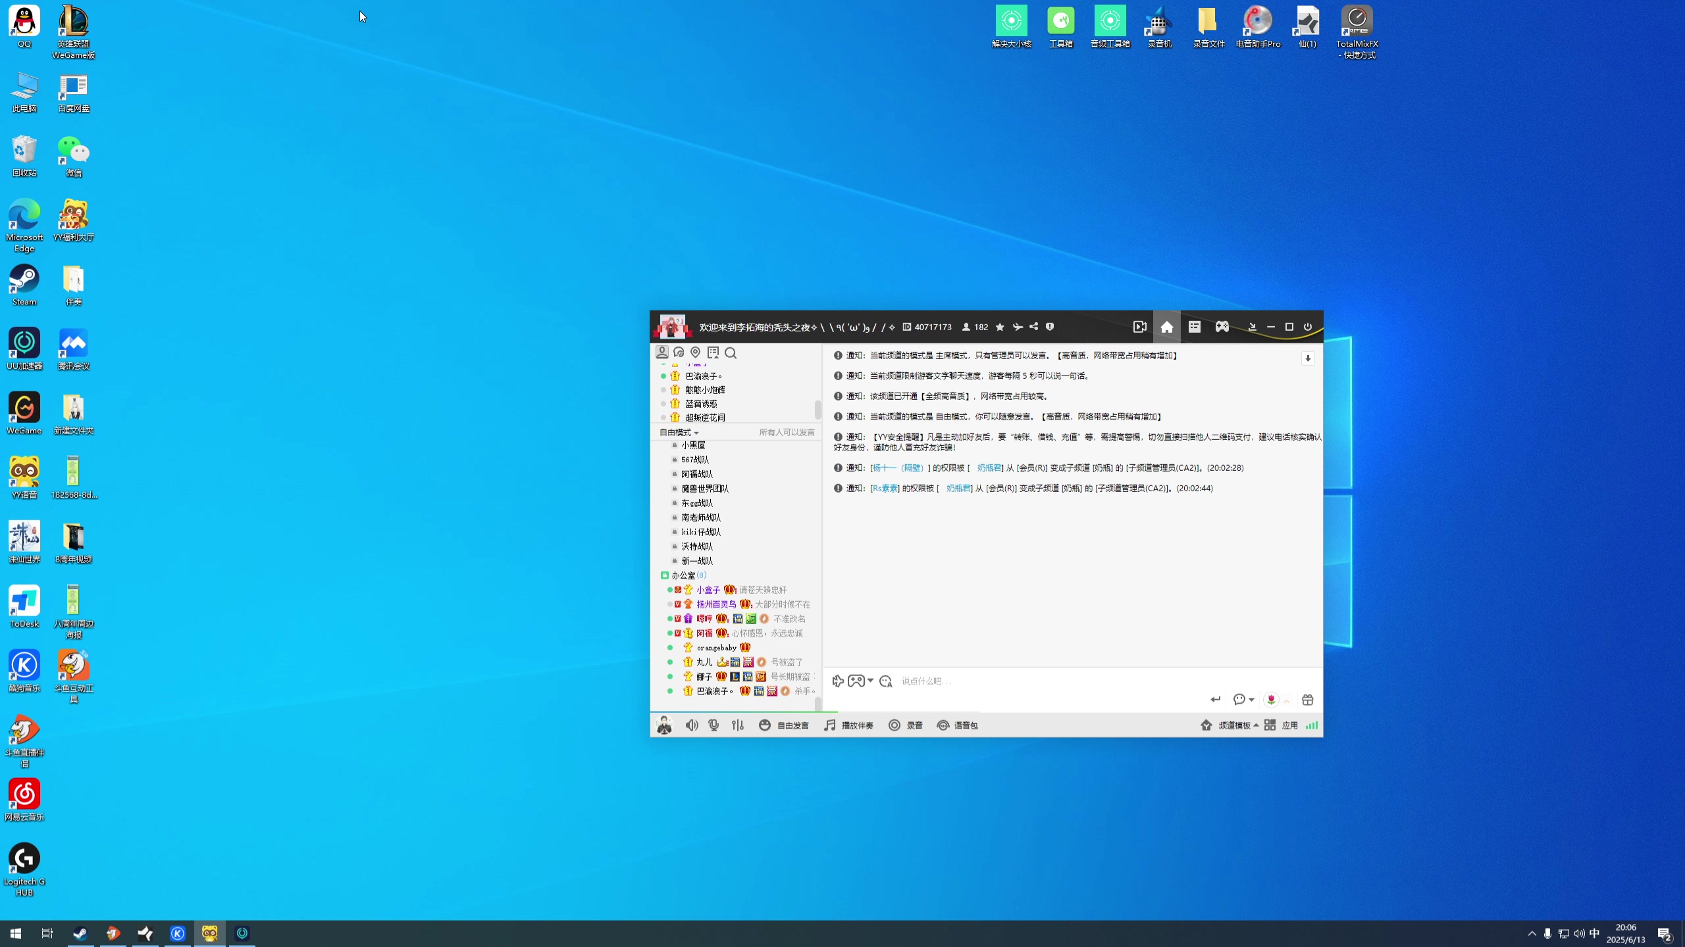
Task: Open the video/live icon in YY title bar
Action: click(x=1139, y=327)
